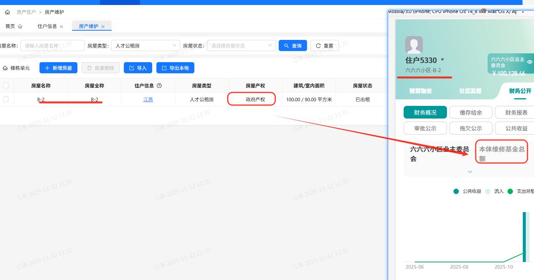The image size is (534, 280).
Task: Select the header select-all checkbox
Action: click(x=6, y=86)
